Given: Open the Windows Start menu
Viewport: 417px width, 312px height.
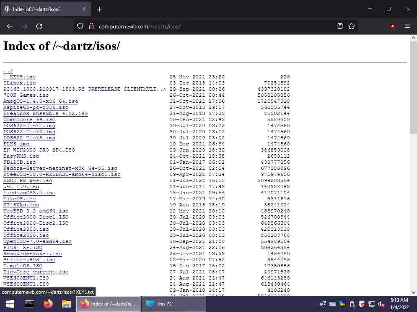Looking at the screenshot, I should coord(10,304).
